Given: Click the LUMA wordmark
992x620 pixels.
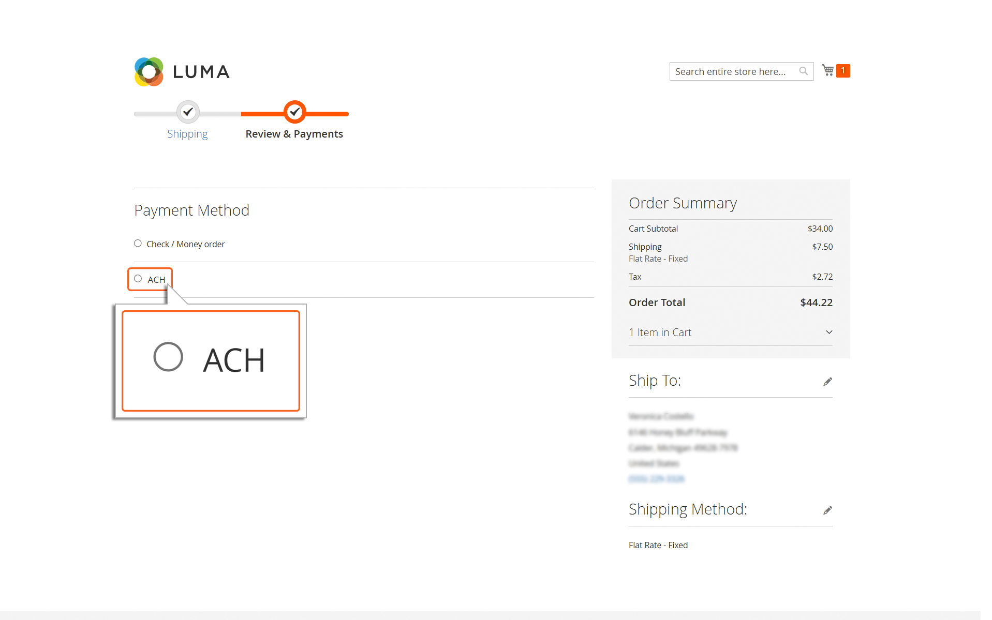Looking at the screenshot, I should (x=201, y=72).
